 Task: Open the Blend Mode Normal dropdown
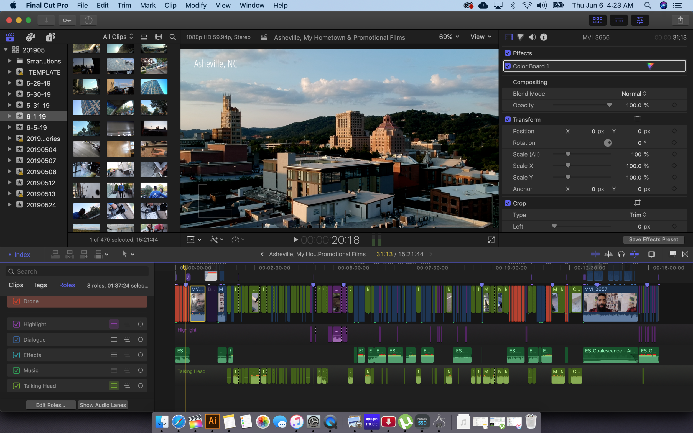point(634,94)
